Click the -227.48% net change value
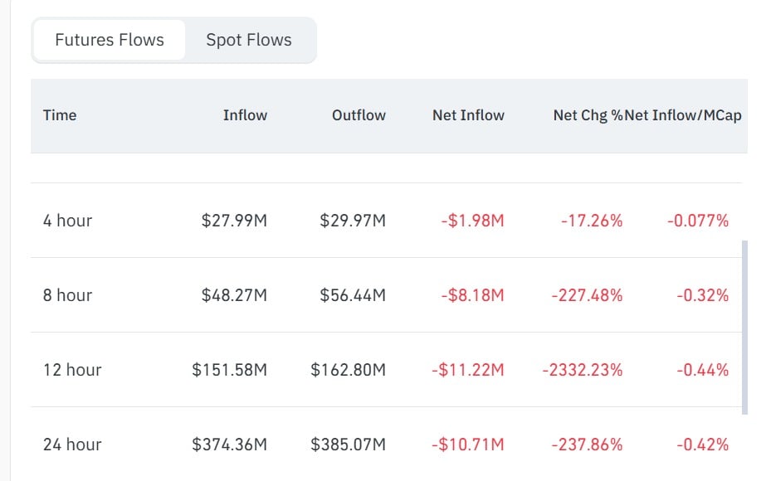Image resolution: width=766 pixels, height=481 pixels. (x=588, y=295)
